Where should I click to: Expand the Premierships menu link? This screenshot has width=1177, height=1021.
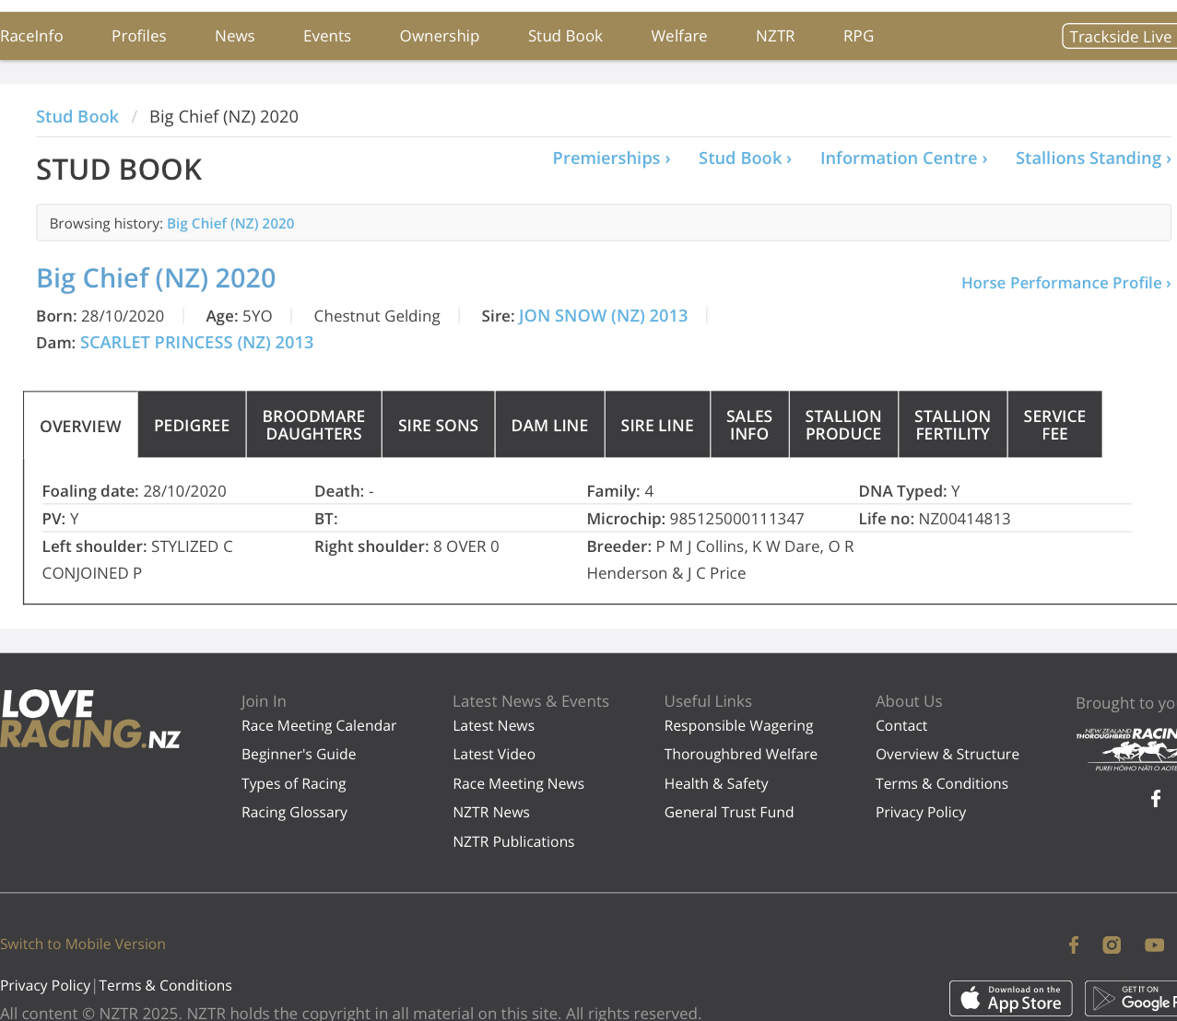click(x=611, y=158)
